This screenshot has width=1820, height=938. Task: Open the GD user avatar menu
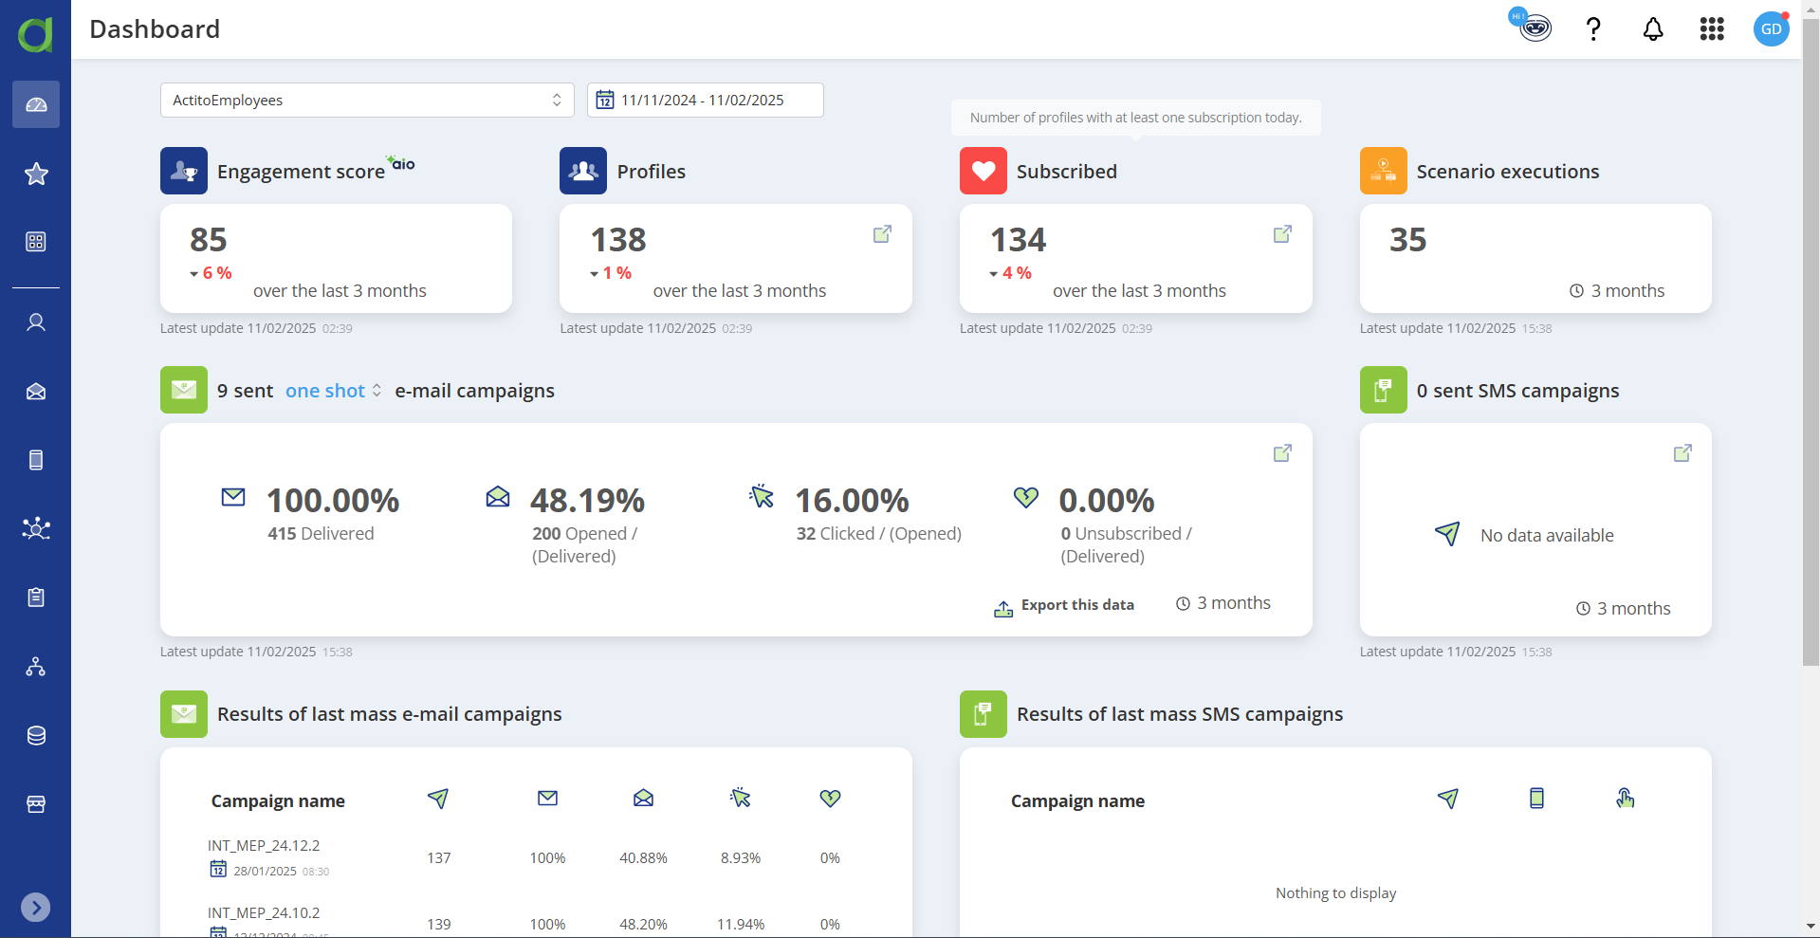pos(1771,29)
